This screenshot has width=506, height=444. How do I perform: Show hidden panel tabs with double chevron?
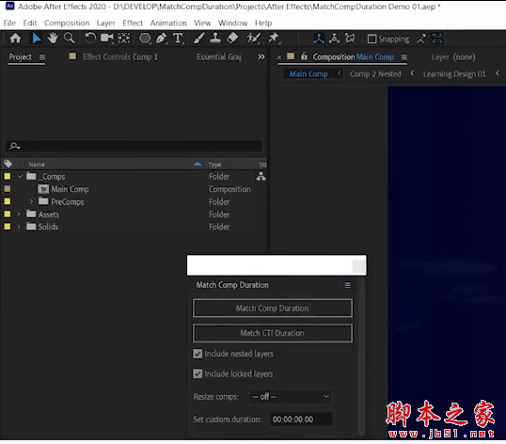[261, 56]
